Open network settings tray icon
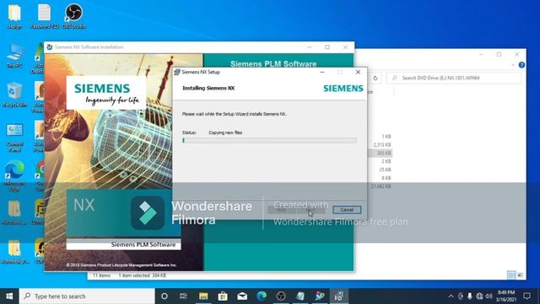This screenshot has height=304, width=540. click(x=479, y=296)
